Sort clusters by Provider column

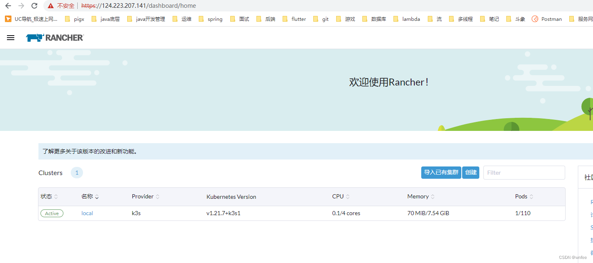coord(146,197)
